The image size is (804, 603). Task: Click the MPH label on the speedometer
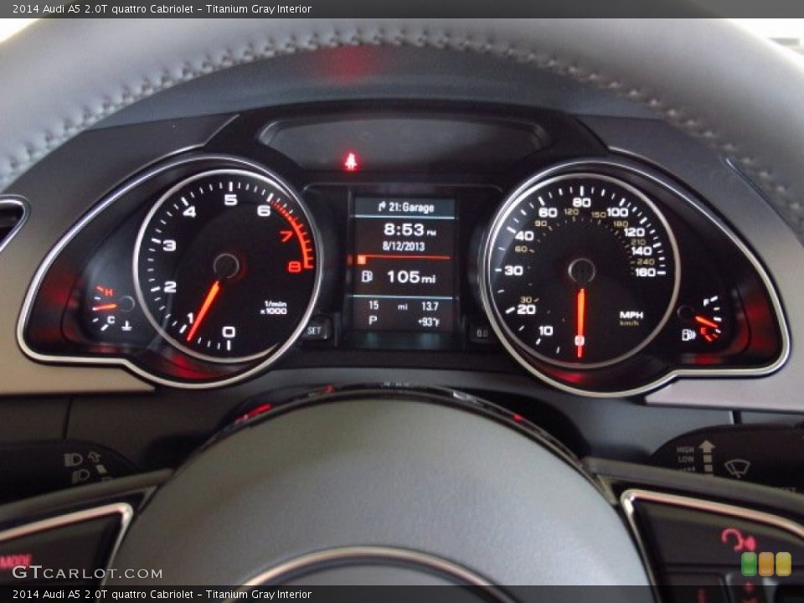pos(631,315)
